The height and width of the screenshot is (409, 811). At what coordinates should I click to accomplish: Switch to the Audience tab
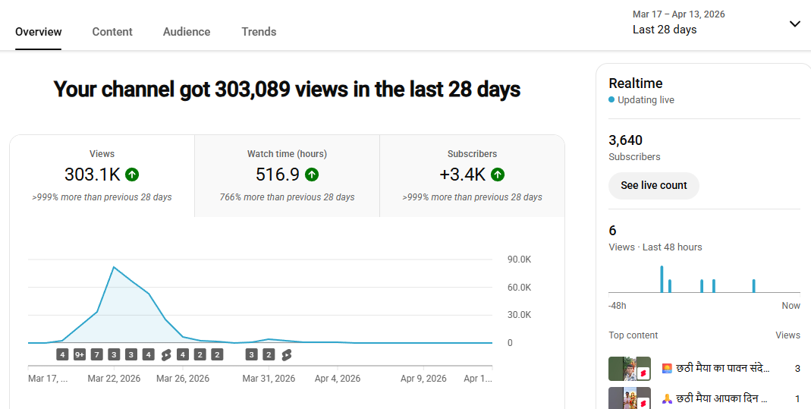pyautogui.click(x=187, y=32)
